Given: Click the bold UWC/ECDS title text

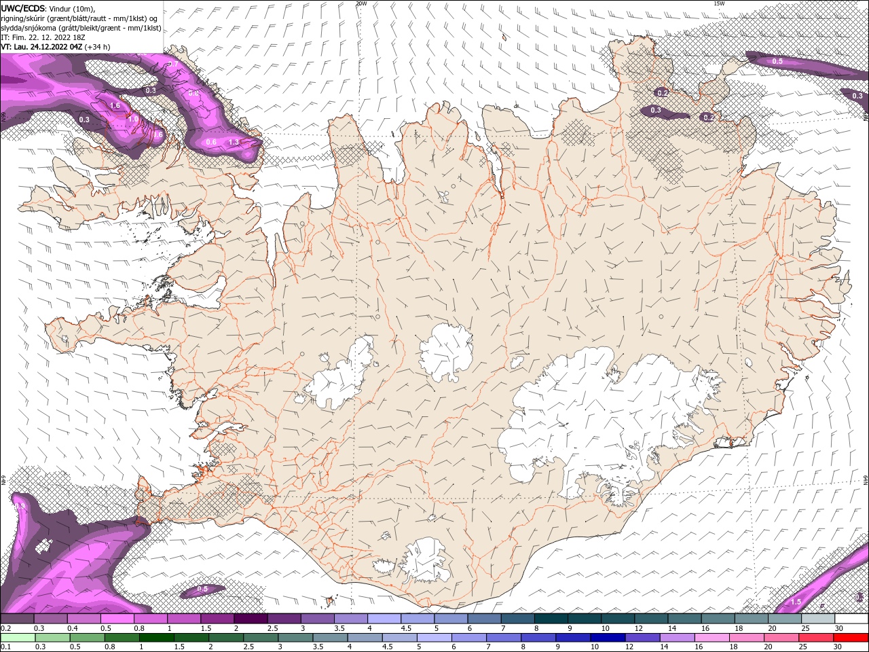Looking at the screenshot, I should point(23,7).
